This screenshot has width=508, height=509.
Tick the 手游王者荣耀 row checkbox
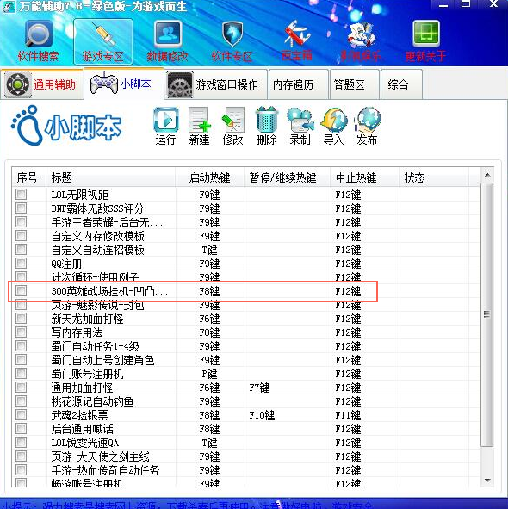[x=22, y=222]
